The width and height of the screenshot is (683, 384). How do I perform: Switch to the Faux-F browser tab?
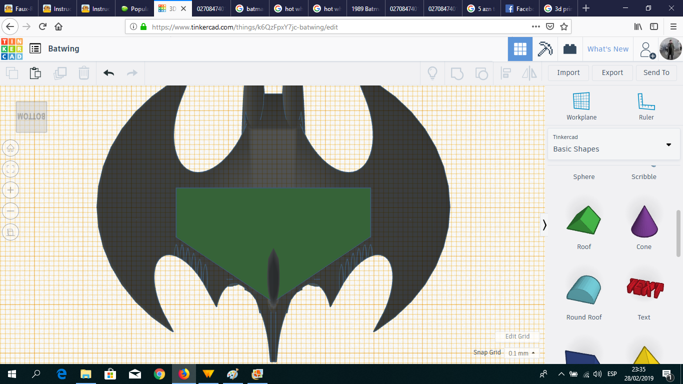coord(19,9)
